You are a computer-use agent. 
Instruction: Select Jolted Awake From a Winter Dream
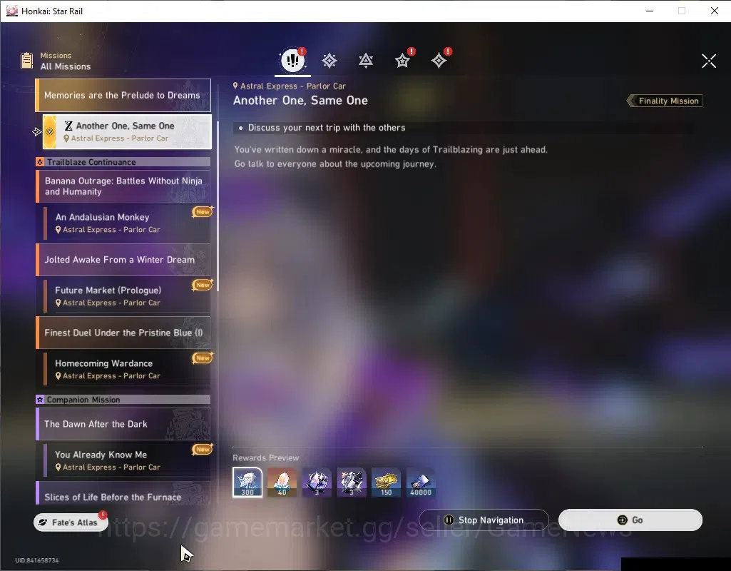(123, 259)
